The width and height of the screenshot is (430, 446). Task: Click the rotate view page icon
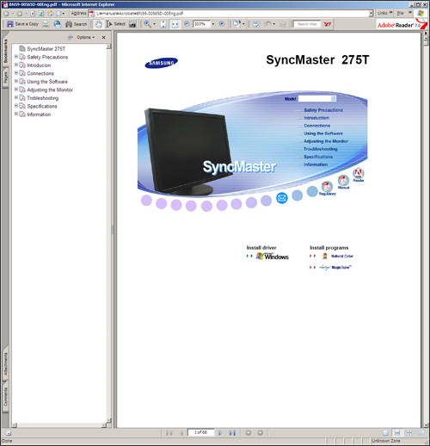tap(236, 24)
